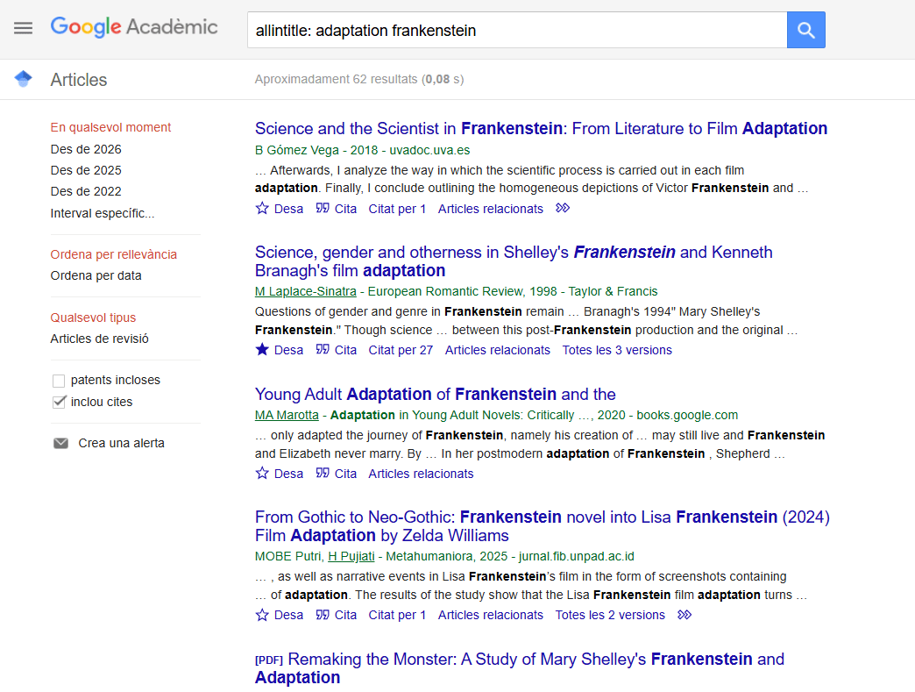Open Articles relacionats for Marotta result
This screenshot has height=692, width=915.
pyautogui.click(x=421, y=474)
